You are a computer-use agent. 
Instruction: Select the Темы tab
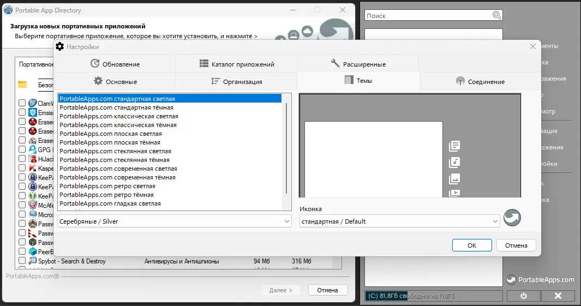click(x=358, y=80)
